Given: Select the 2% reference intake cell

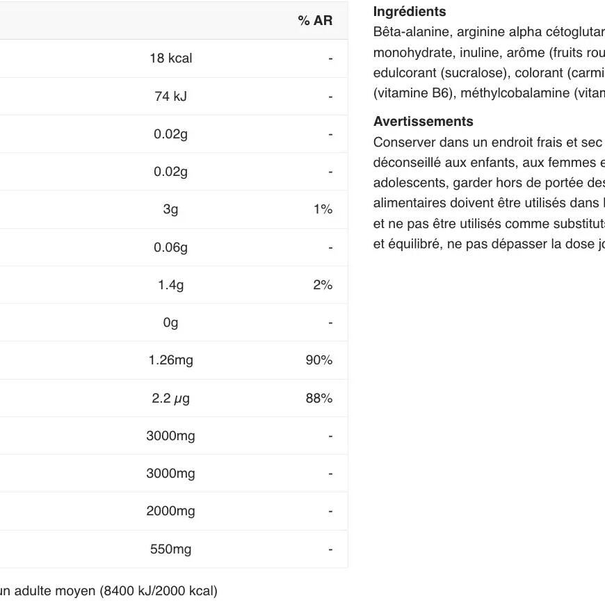Looking at the screenshot, I should click(x=323, y=285).
